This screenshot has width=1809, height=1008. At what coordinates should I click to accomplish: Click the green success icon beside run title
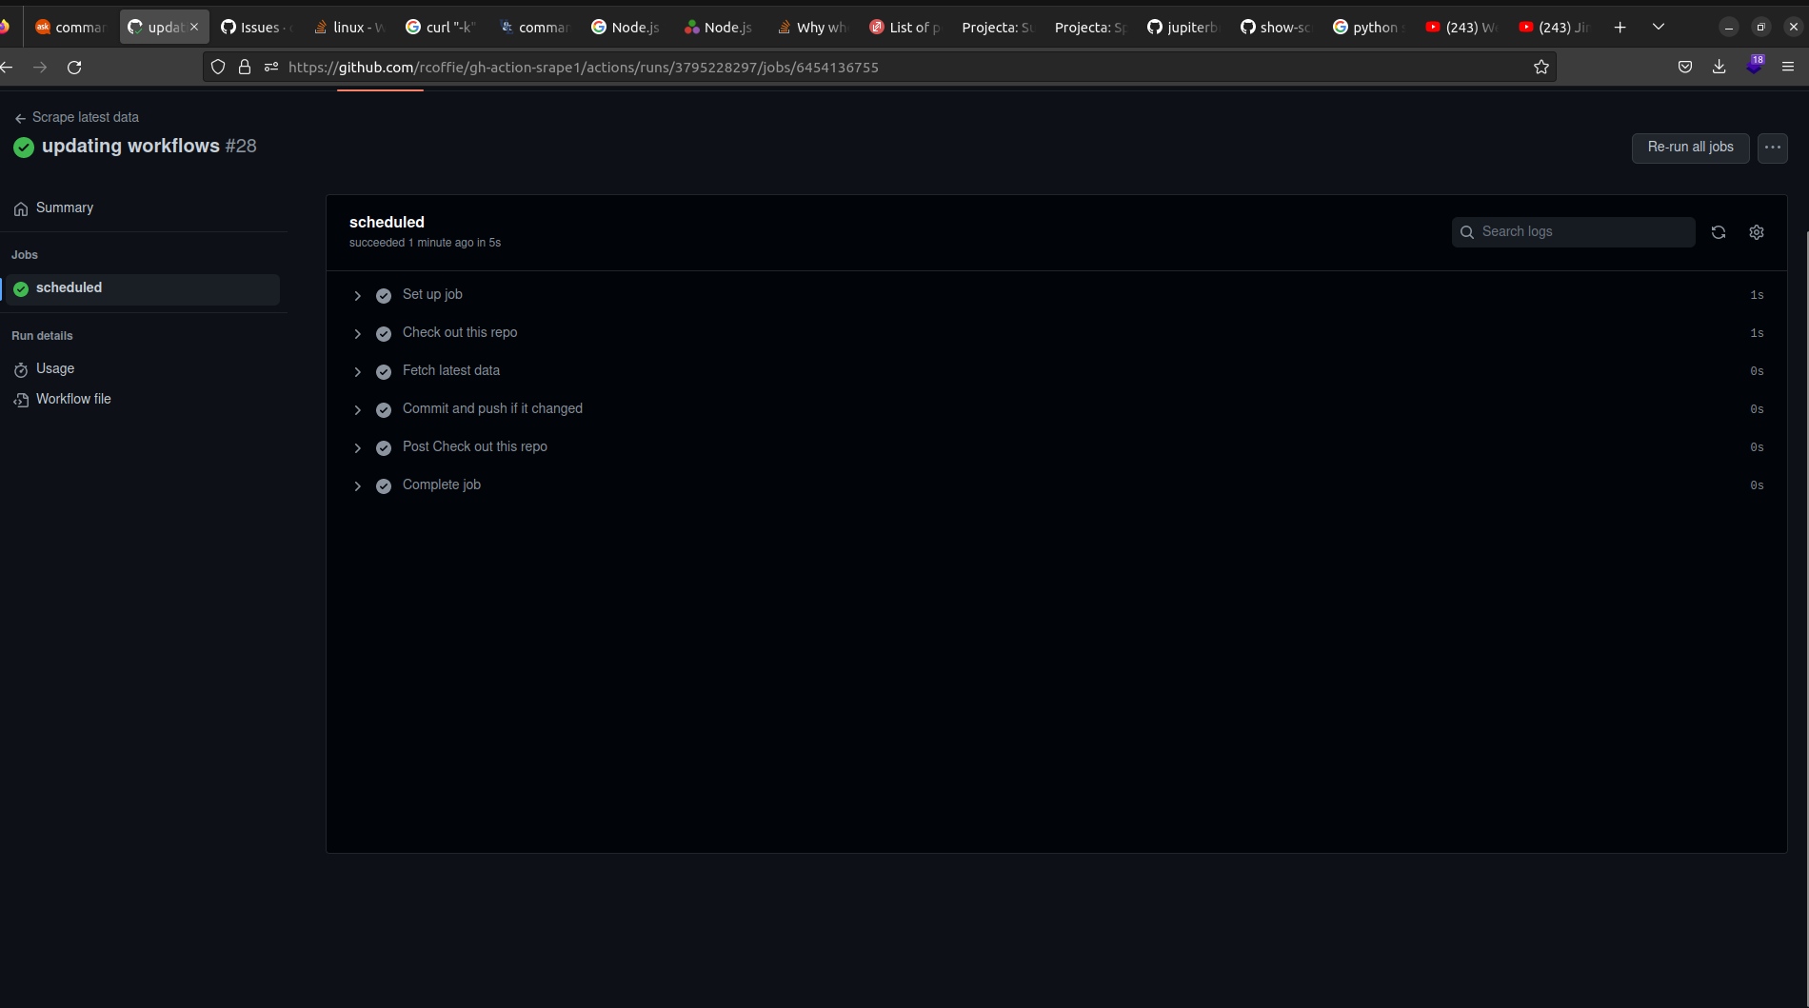click(24, 147)
